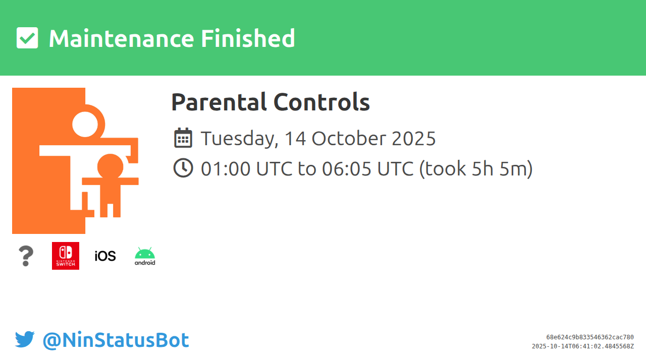The image size is (646, 363).
Task: Click the blue Twitter bird icon
Action: click(x=25, y=340)
